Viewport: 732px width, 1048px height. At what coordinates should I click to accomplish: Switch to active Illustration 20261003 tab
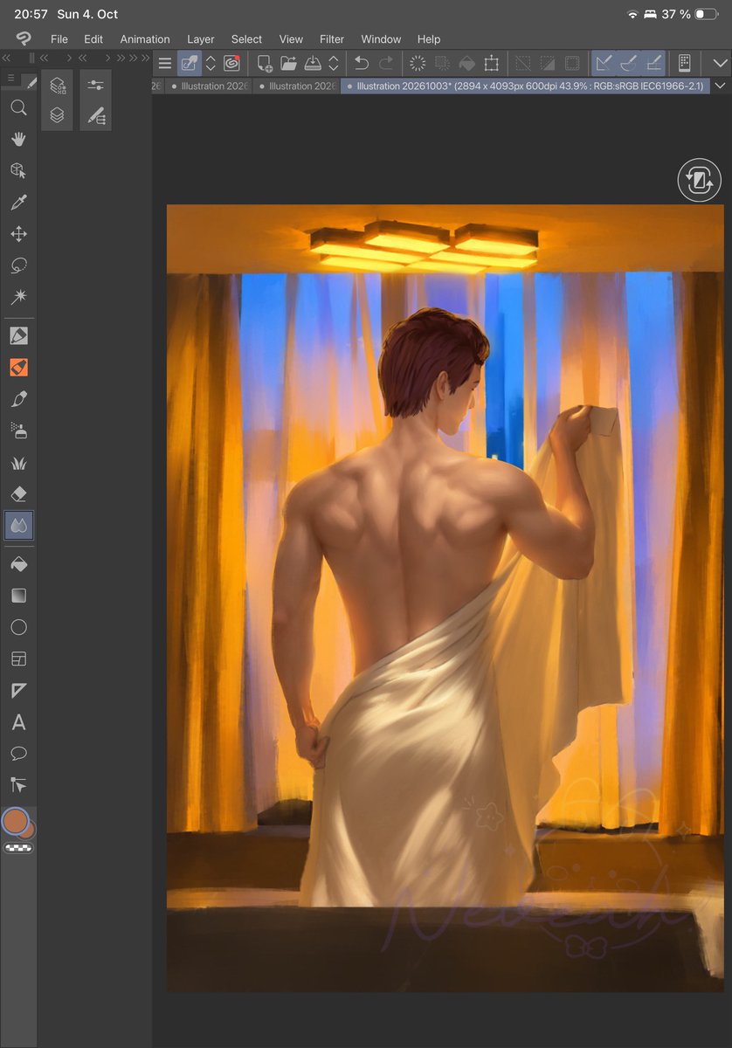pyautogui.click(x=525, y=86)
